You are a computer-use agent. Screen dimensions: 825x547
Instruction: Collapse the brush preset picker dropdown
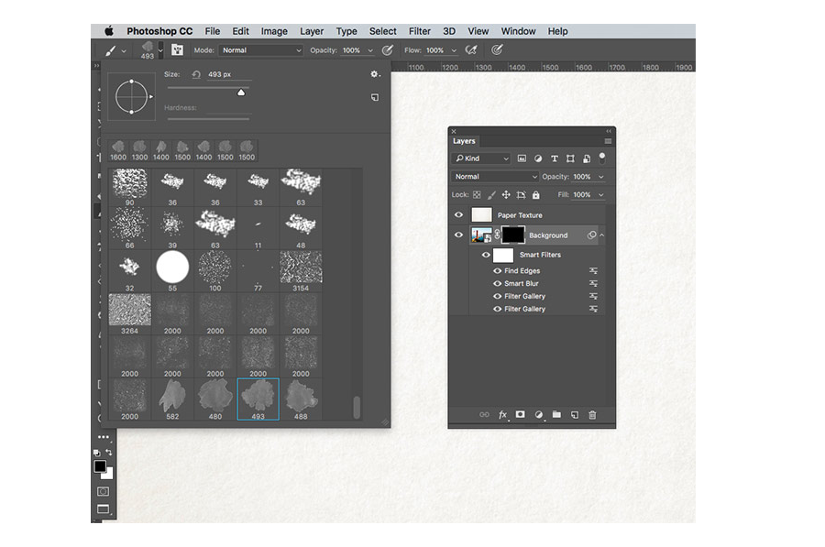click(x=160, y=50)
